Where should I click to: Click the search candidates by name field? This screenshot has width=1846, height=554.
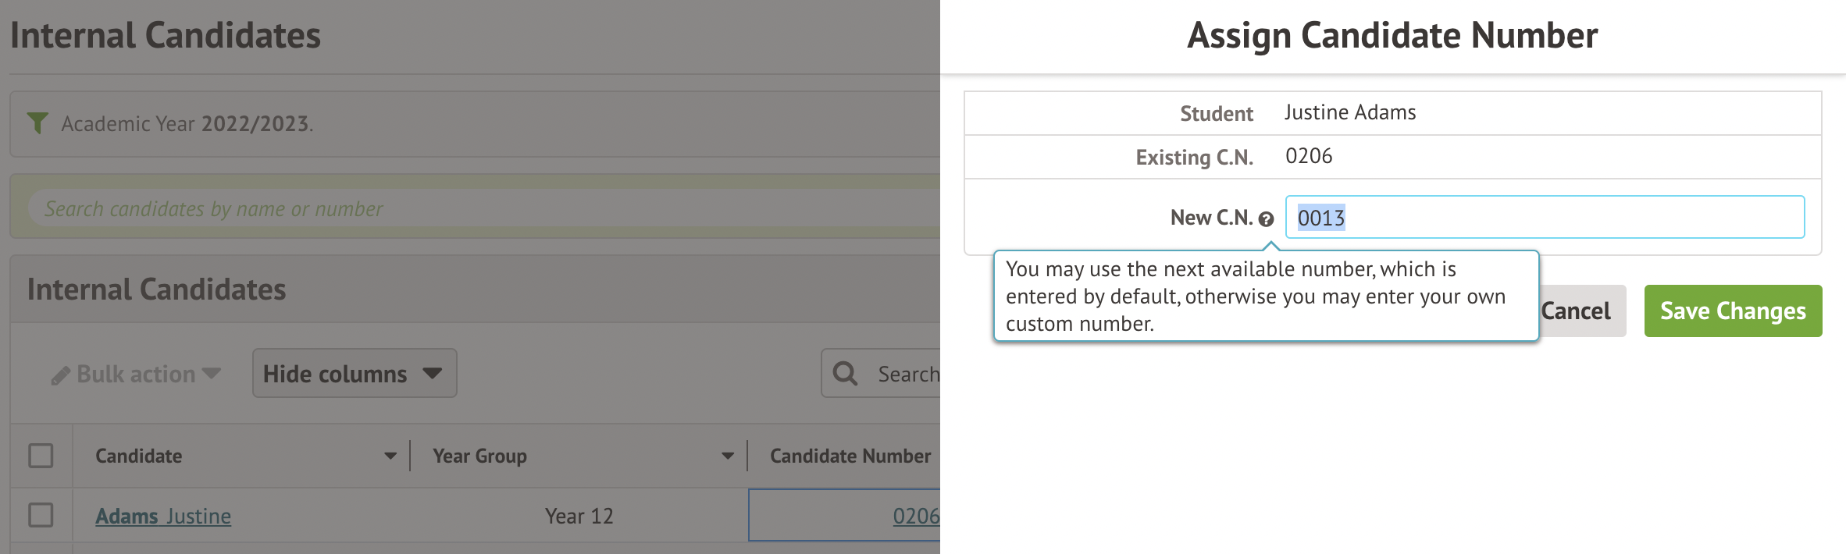(469, 209)
